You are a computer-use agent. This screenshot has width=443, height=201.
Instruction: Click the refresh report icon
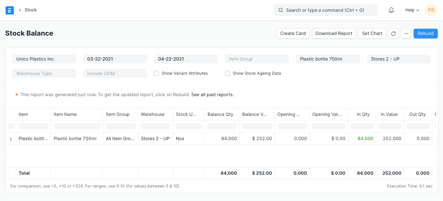[x=393, y=34]
